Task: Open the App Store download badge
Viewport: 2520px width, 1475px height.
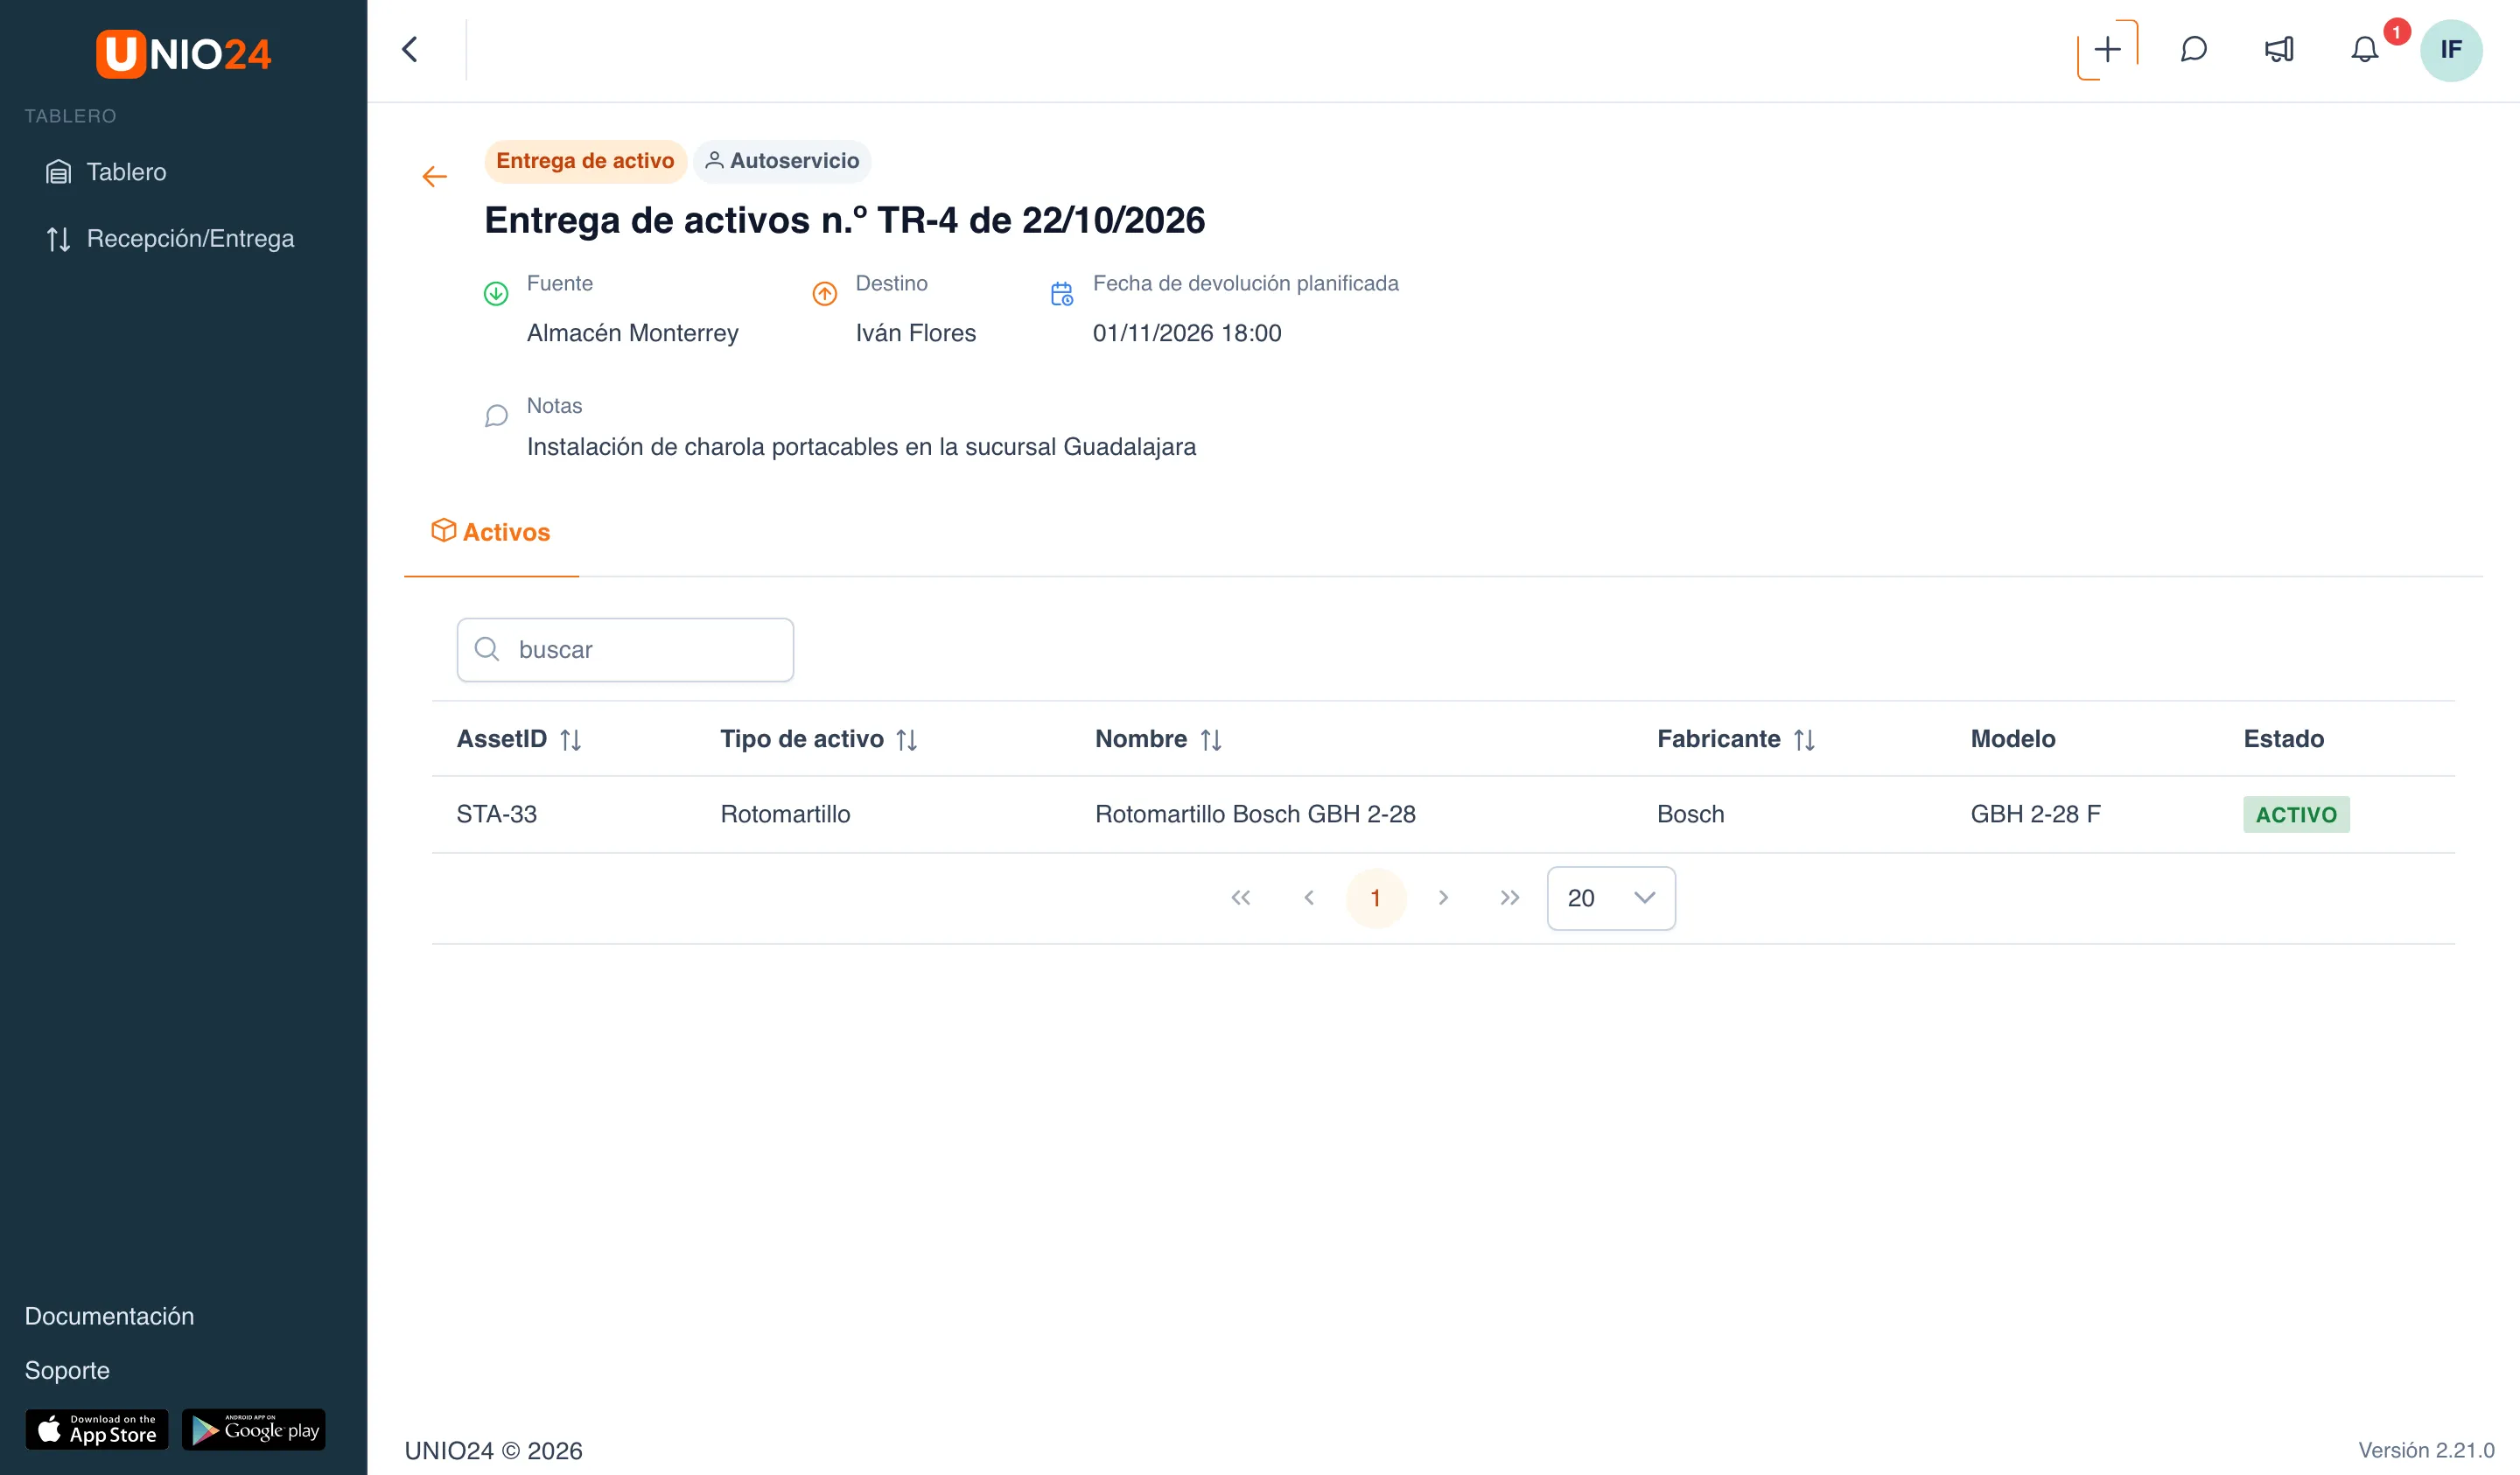Action: pyautogui.click(x=97, y=1430)
